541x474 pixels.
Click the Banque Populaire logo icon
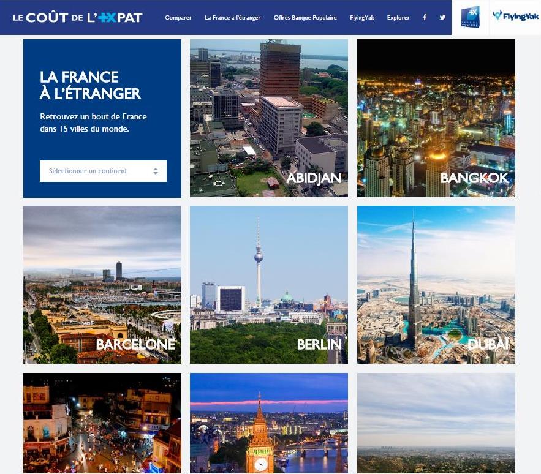(x=471, y=17)
